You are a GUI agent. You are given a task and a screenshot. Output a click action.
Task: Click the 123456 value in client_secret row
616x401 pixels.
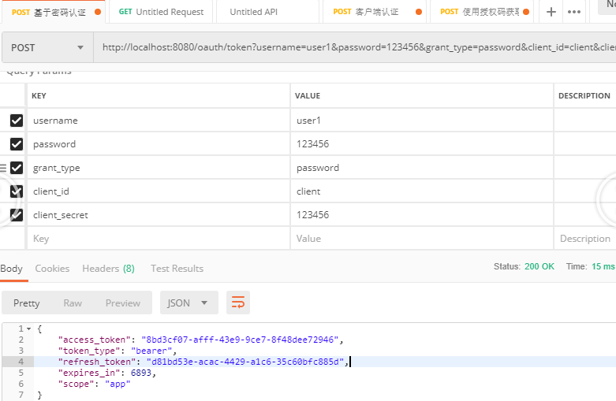(422, 215)
